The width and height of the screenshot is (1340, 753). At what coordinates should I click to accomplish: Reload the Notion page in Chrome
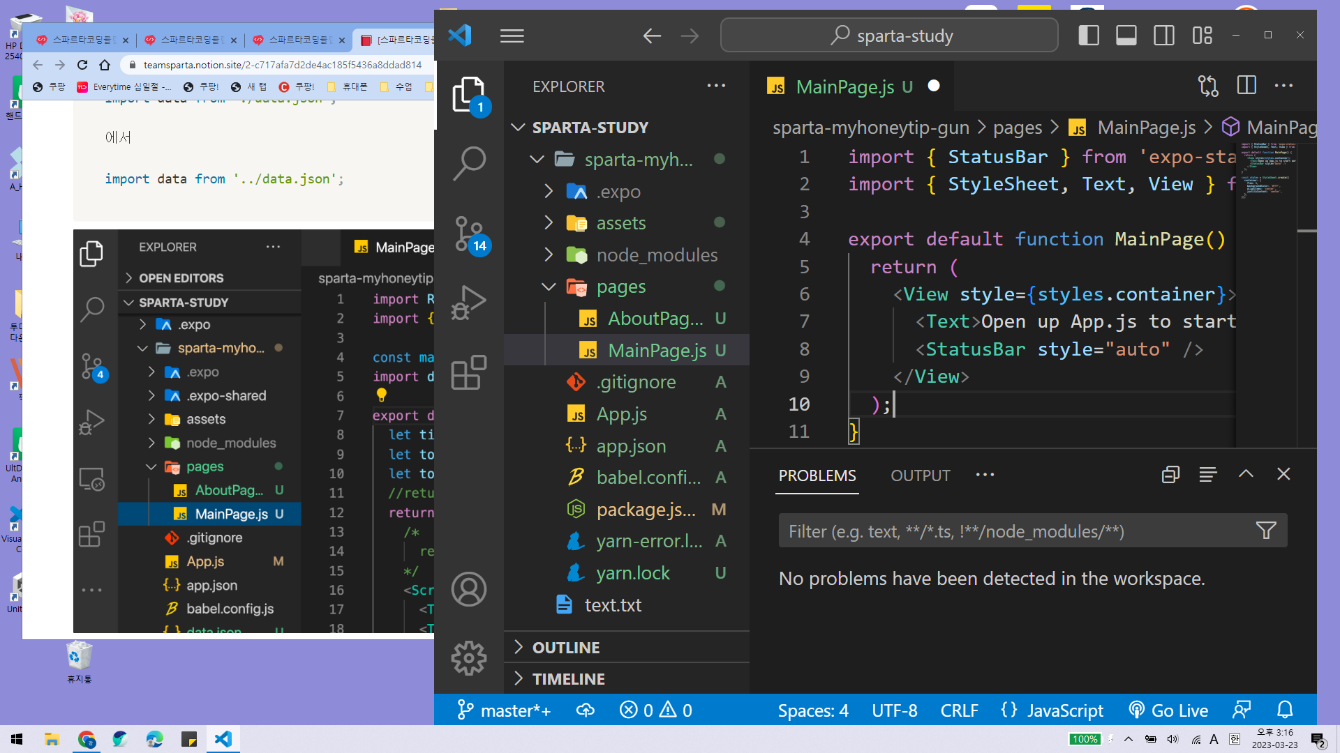pyautogui.click(x=82, y=65)
